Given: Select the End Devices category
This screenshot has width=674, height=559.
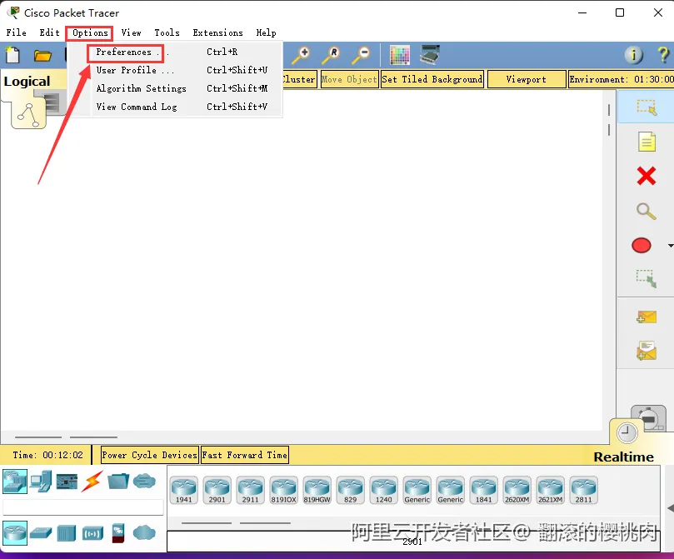Looking at the screenshot, I should pos(42,482).
